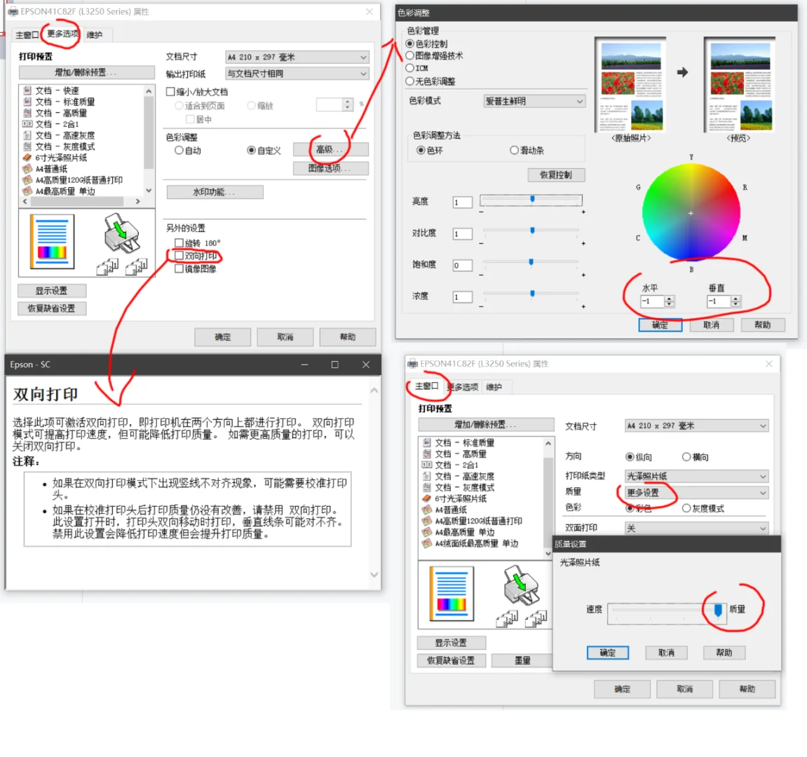
Task: Click the color wheel in 色彩调整
Action: pyautogui.click(x=691, y=212)
